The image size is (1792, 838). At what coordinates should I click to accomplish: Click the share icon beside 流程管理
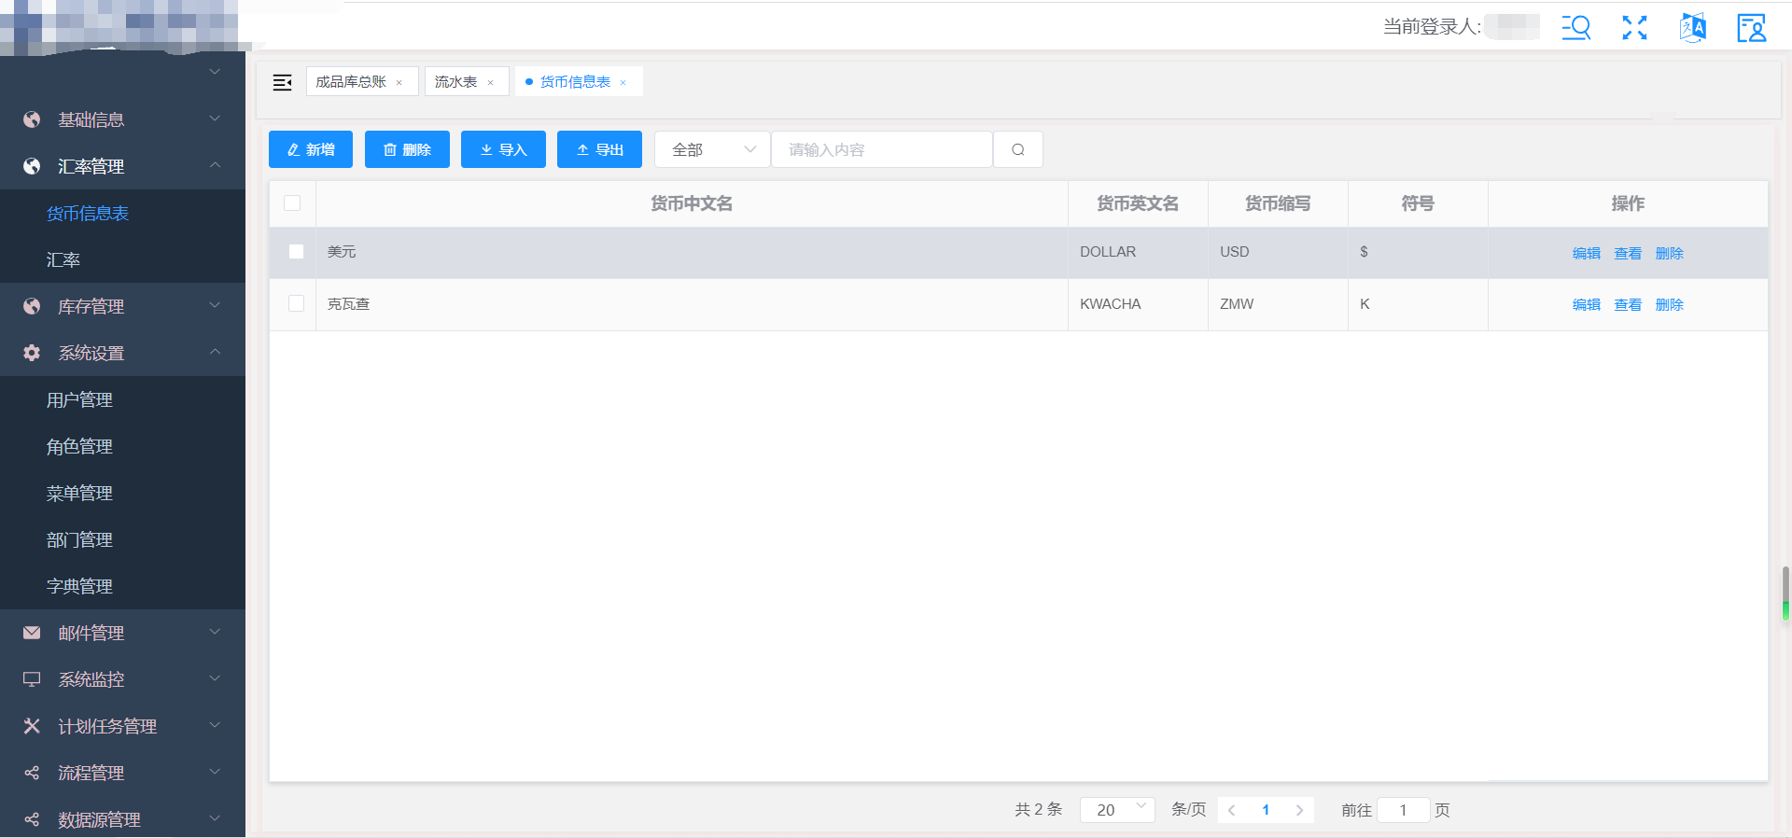coord(32,773)
